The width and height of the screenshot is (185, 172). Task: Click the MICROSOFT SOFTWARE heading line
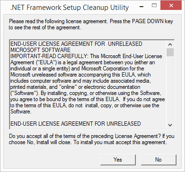(40, 50)
